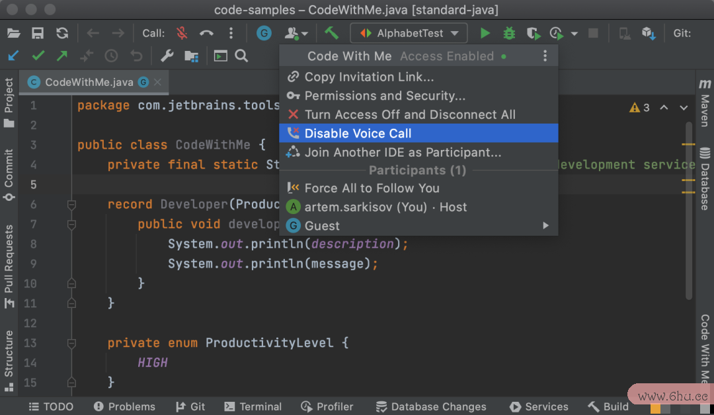Open the Services tool window

[539, 406]
